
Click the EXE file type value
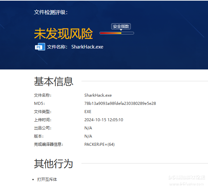(88, 112)
